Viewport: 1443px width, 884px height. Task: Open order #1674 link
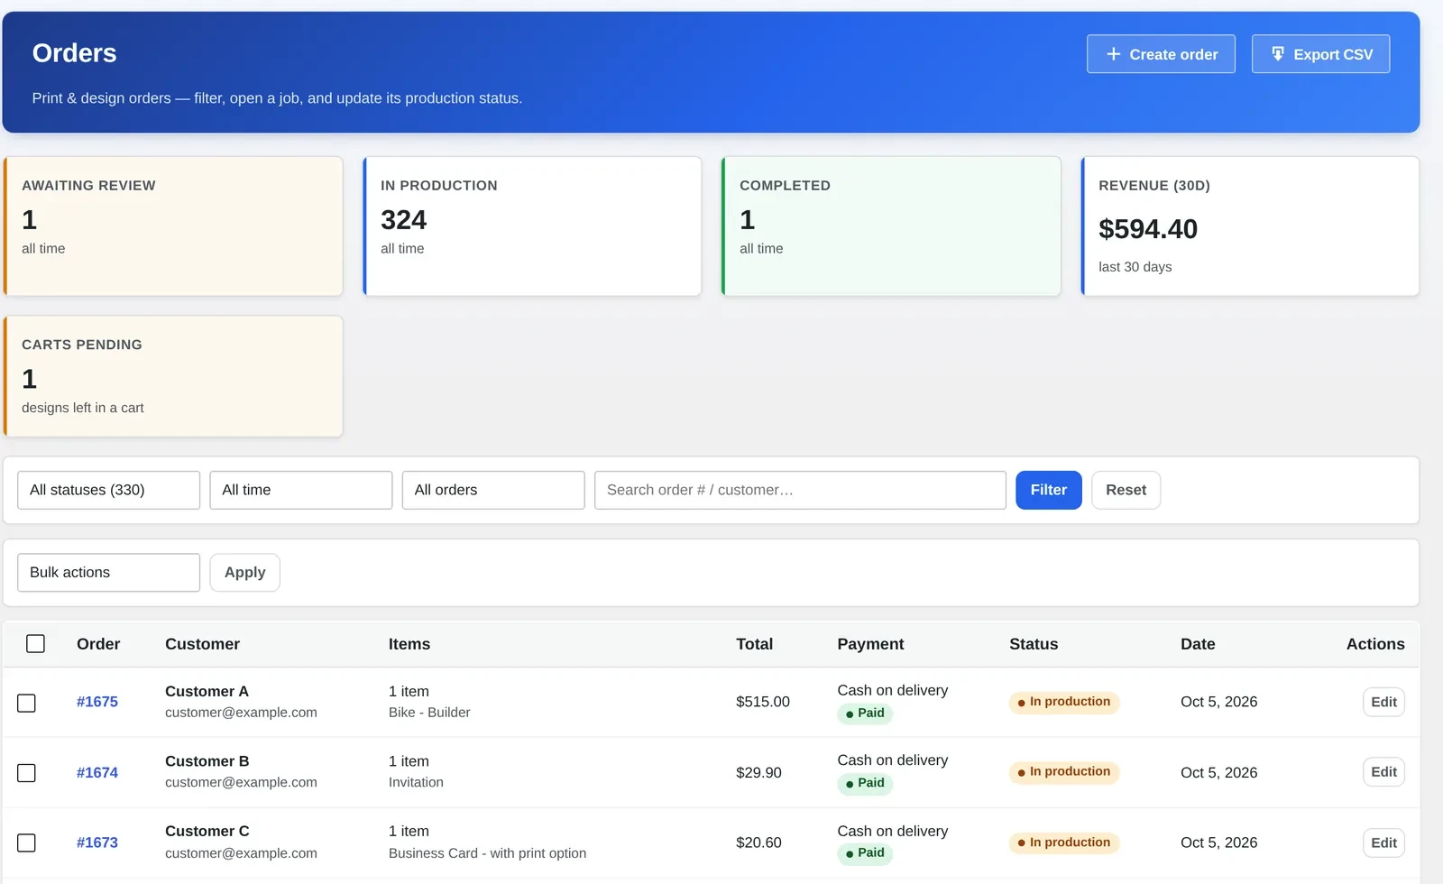[97, 772]
